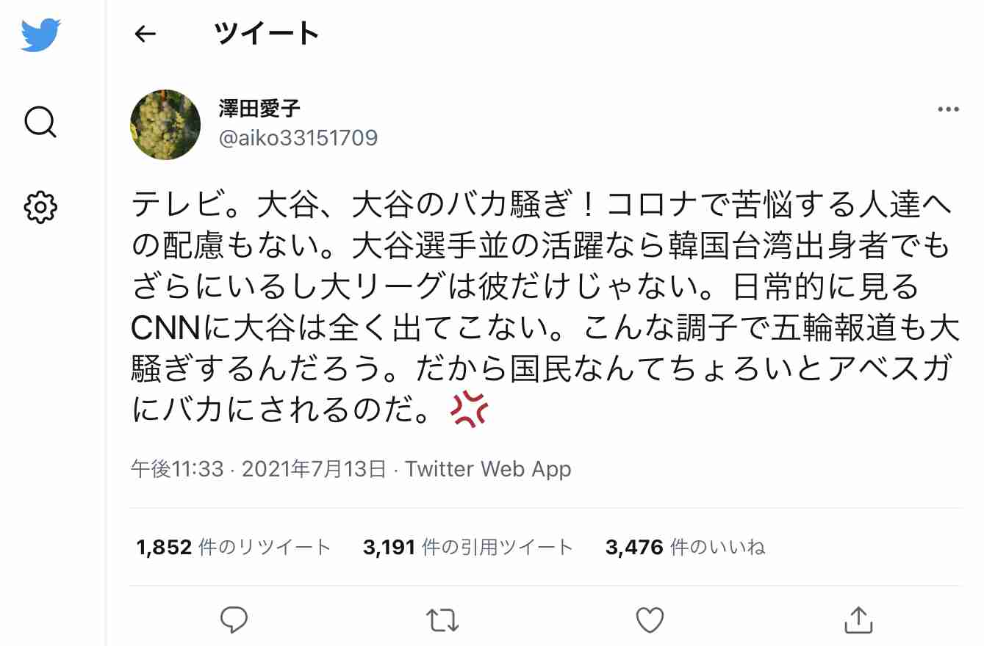Like the tweet with heart icon
984x646 pixels.
point(650,620)
